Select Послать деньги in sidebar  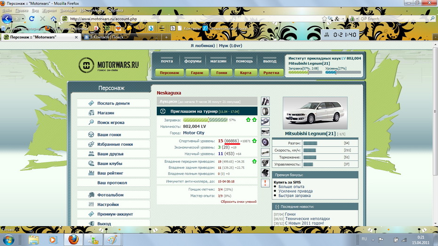point(113,103)
